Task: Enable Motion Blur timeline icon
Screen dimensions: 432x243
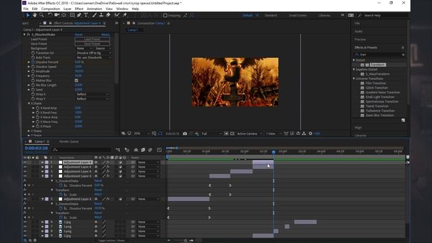Action: click(150, 150)
